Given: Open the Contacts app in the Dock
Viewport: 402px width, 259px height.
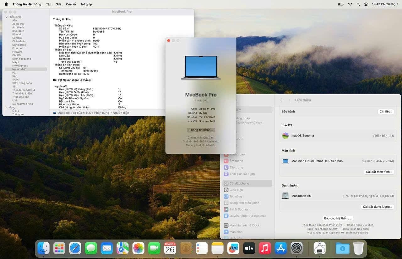Looking at the screenshot, I should [x=186, y=248].
